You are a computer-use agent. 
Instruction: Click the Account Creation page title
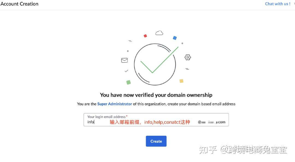[x=19, y=4]
